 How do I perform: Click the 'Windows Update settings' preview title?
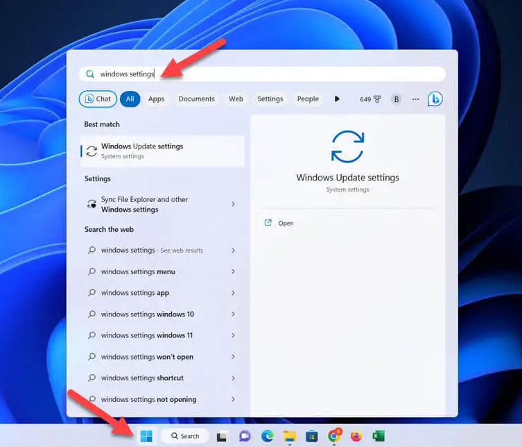pos(347,178)
